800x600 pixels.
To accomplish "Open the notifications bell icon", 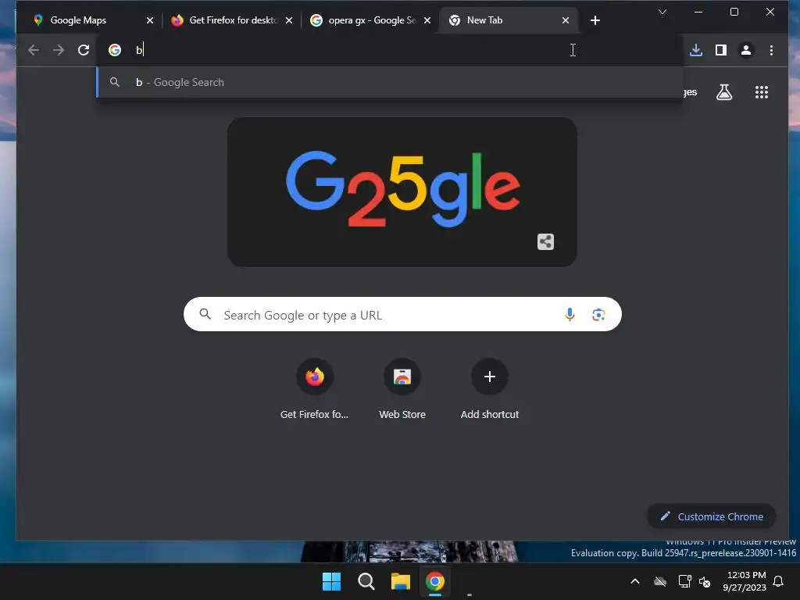I will (x=779, y=581).
